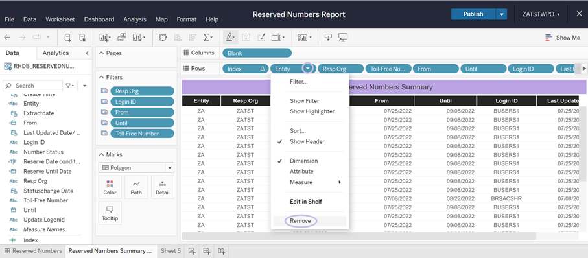This screenshot has width=588, height=258.
Task: Toggle the Show Mark Labels T icon
Action: coord(246,38)
